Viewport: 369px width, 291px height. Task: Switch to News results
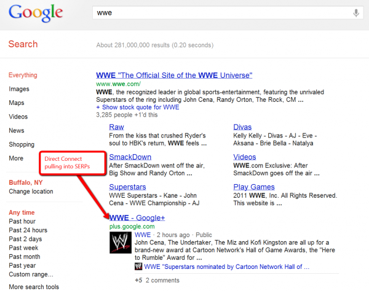click(17, 131)
